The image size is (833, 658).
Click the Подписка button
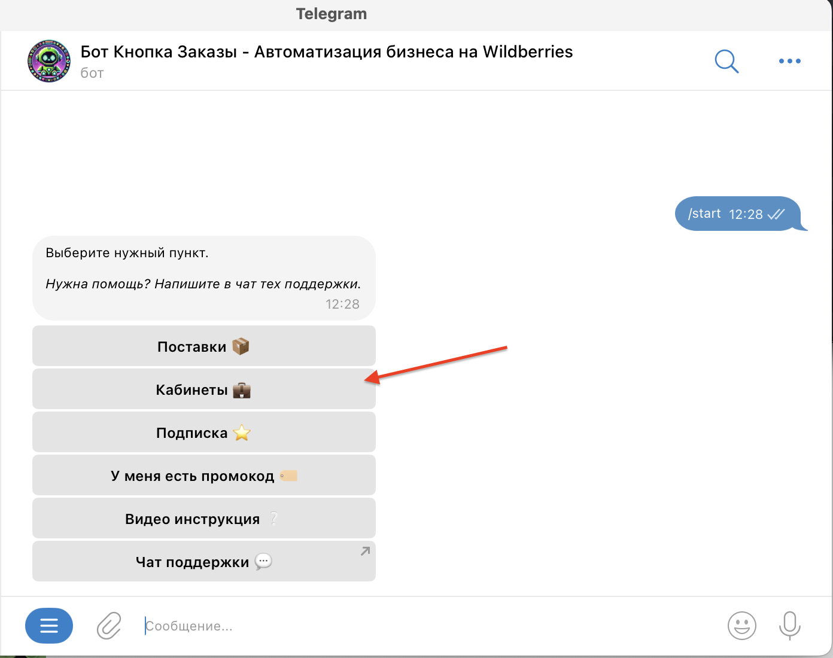coord(204,432)
